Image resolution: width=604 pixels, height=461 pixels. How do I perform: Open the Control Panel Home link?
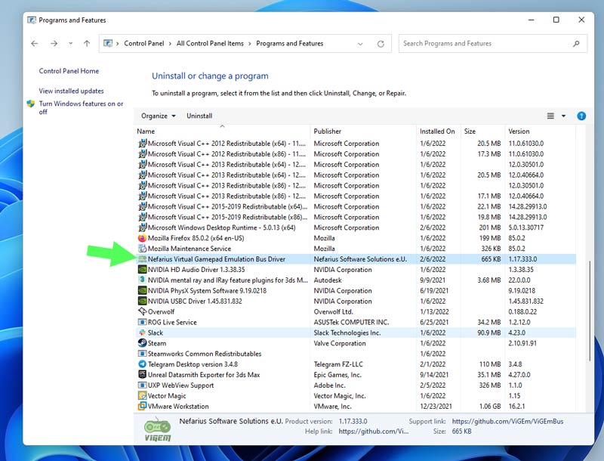click(69, 71)
